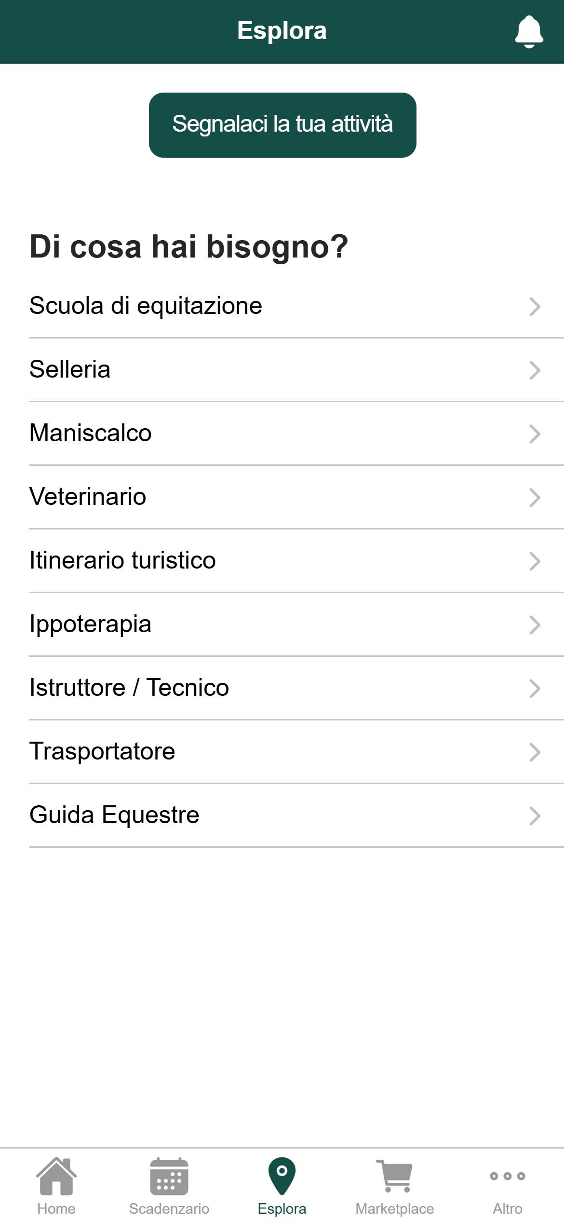Tap the Home house icon
The height and width of the screenshot is (1221, 564).
(x=56, y=1176)
